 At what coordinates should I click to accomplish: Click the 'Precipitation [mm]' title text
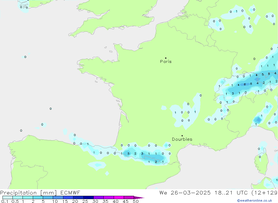coord(28,193)
